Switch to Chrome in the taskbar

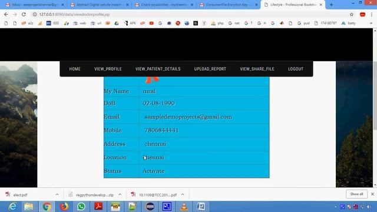47,207
